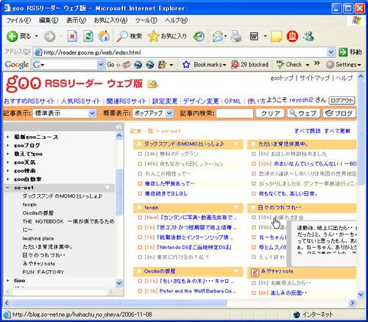
Task: Click the Mail envelope icon
Action: point(218,37)
